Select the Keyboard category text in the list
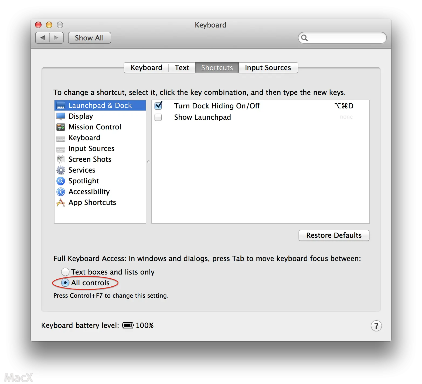Image resolution: width=422 pixels, height=384 pixels. pyautogui.click(x=84, y=138)
